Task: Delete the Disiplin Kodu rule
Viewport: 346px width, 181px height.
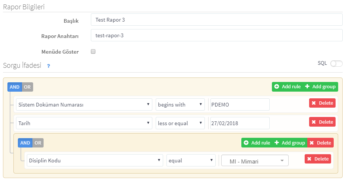Action: click(x=318, y=159)
